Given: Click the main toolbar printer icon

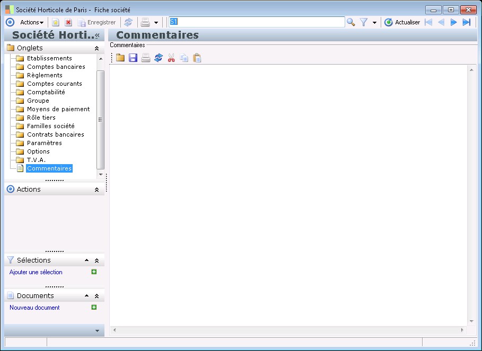Looking at the screenshot, I should tap(145, 22).
